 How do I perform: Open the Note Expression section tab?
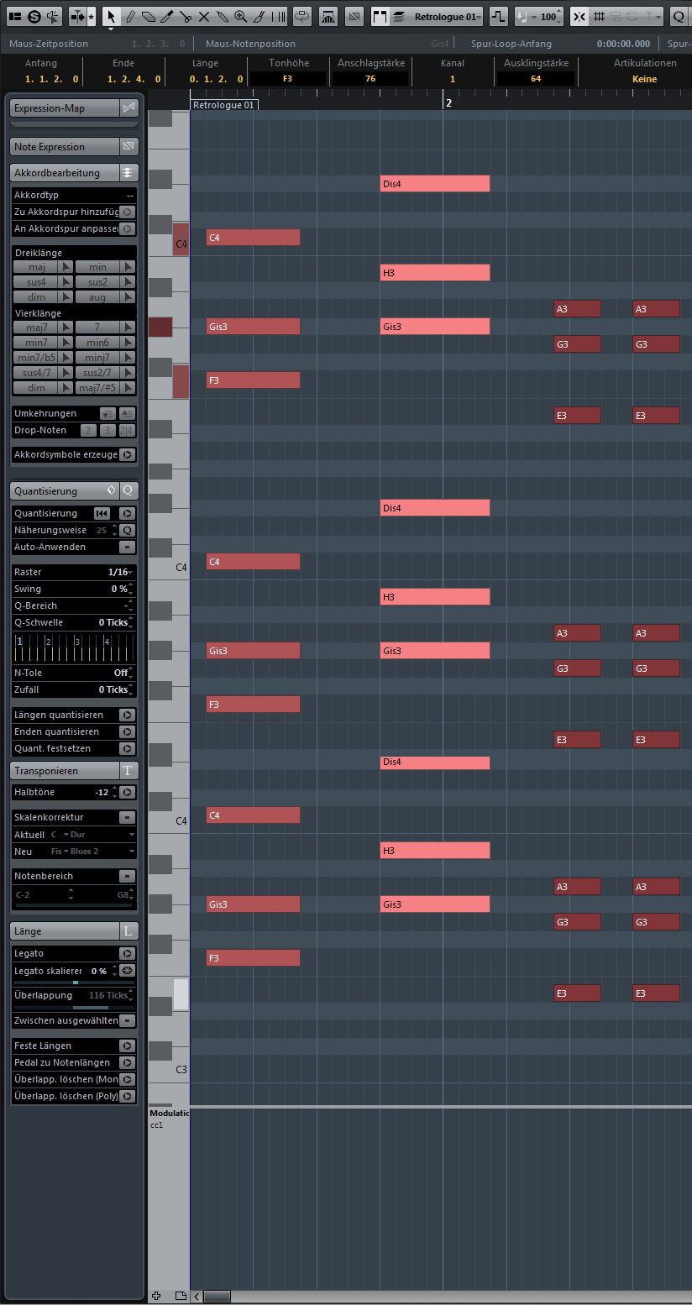65,147
